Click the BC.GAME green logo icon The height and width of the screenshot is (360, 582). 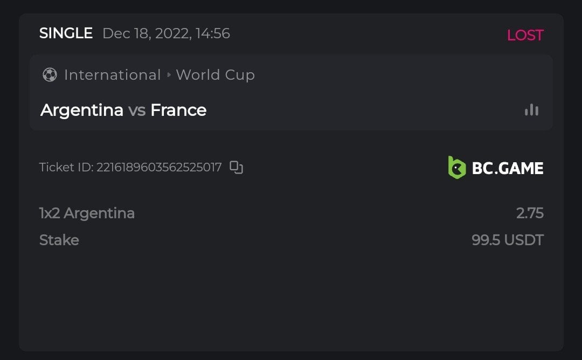coord(456,168)
